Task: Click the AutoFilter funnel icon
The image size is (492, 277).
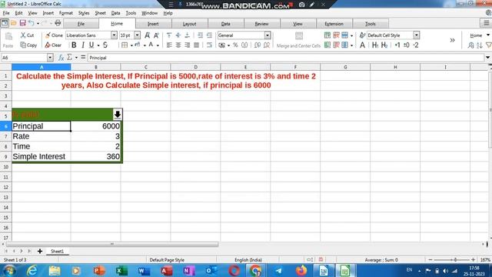Action: pyautogui.click(x=489, y=45)
